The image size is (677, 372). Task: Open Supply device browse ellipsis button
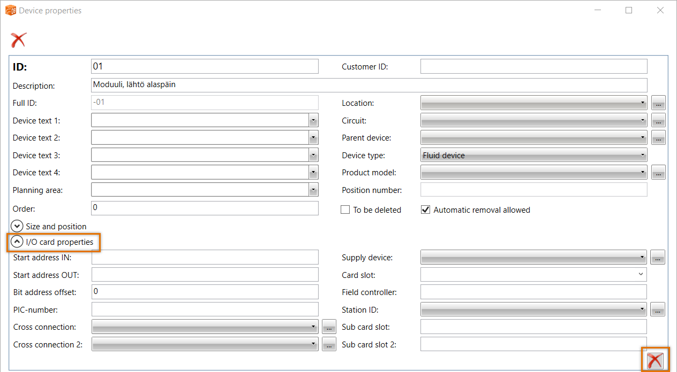click(x=658, y=258)
